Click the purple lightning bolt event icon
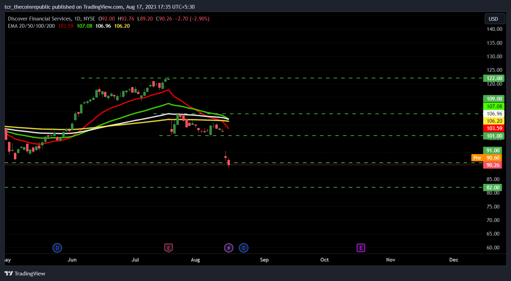511x281 pixels. point(229,248)
